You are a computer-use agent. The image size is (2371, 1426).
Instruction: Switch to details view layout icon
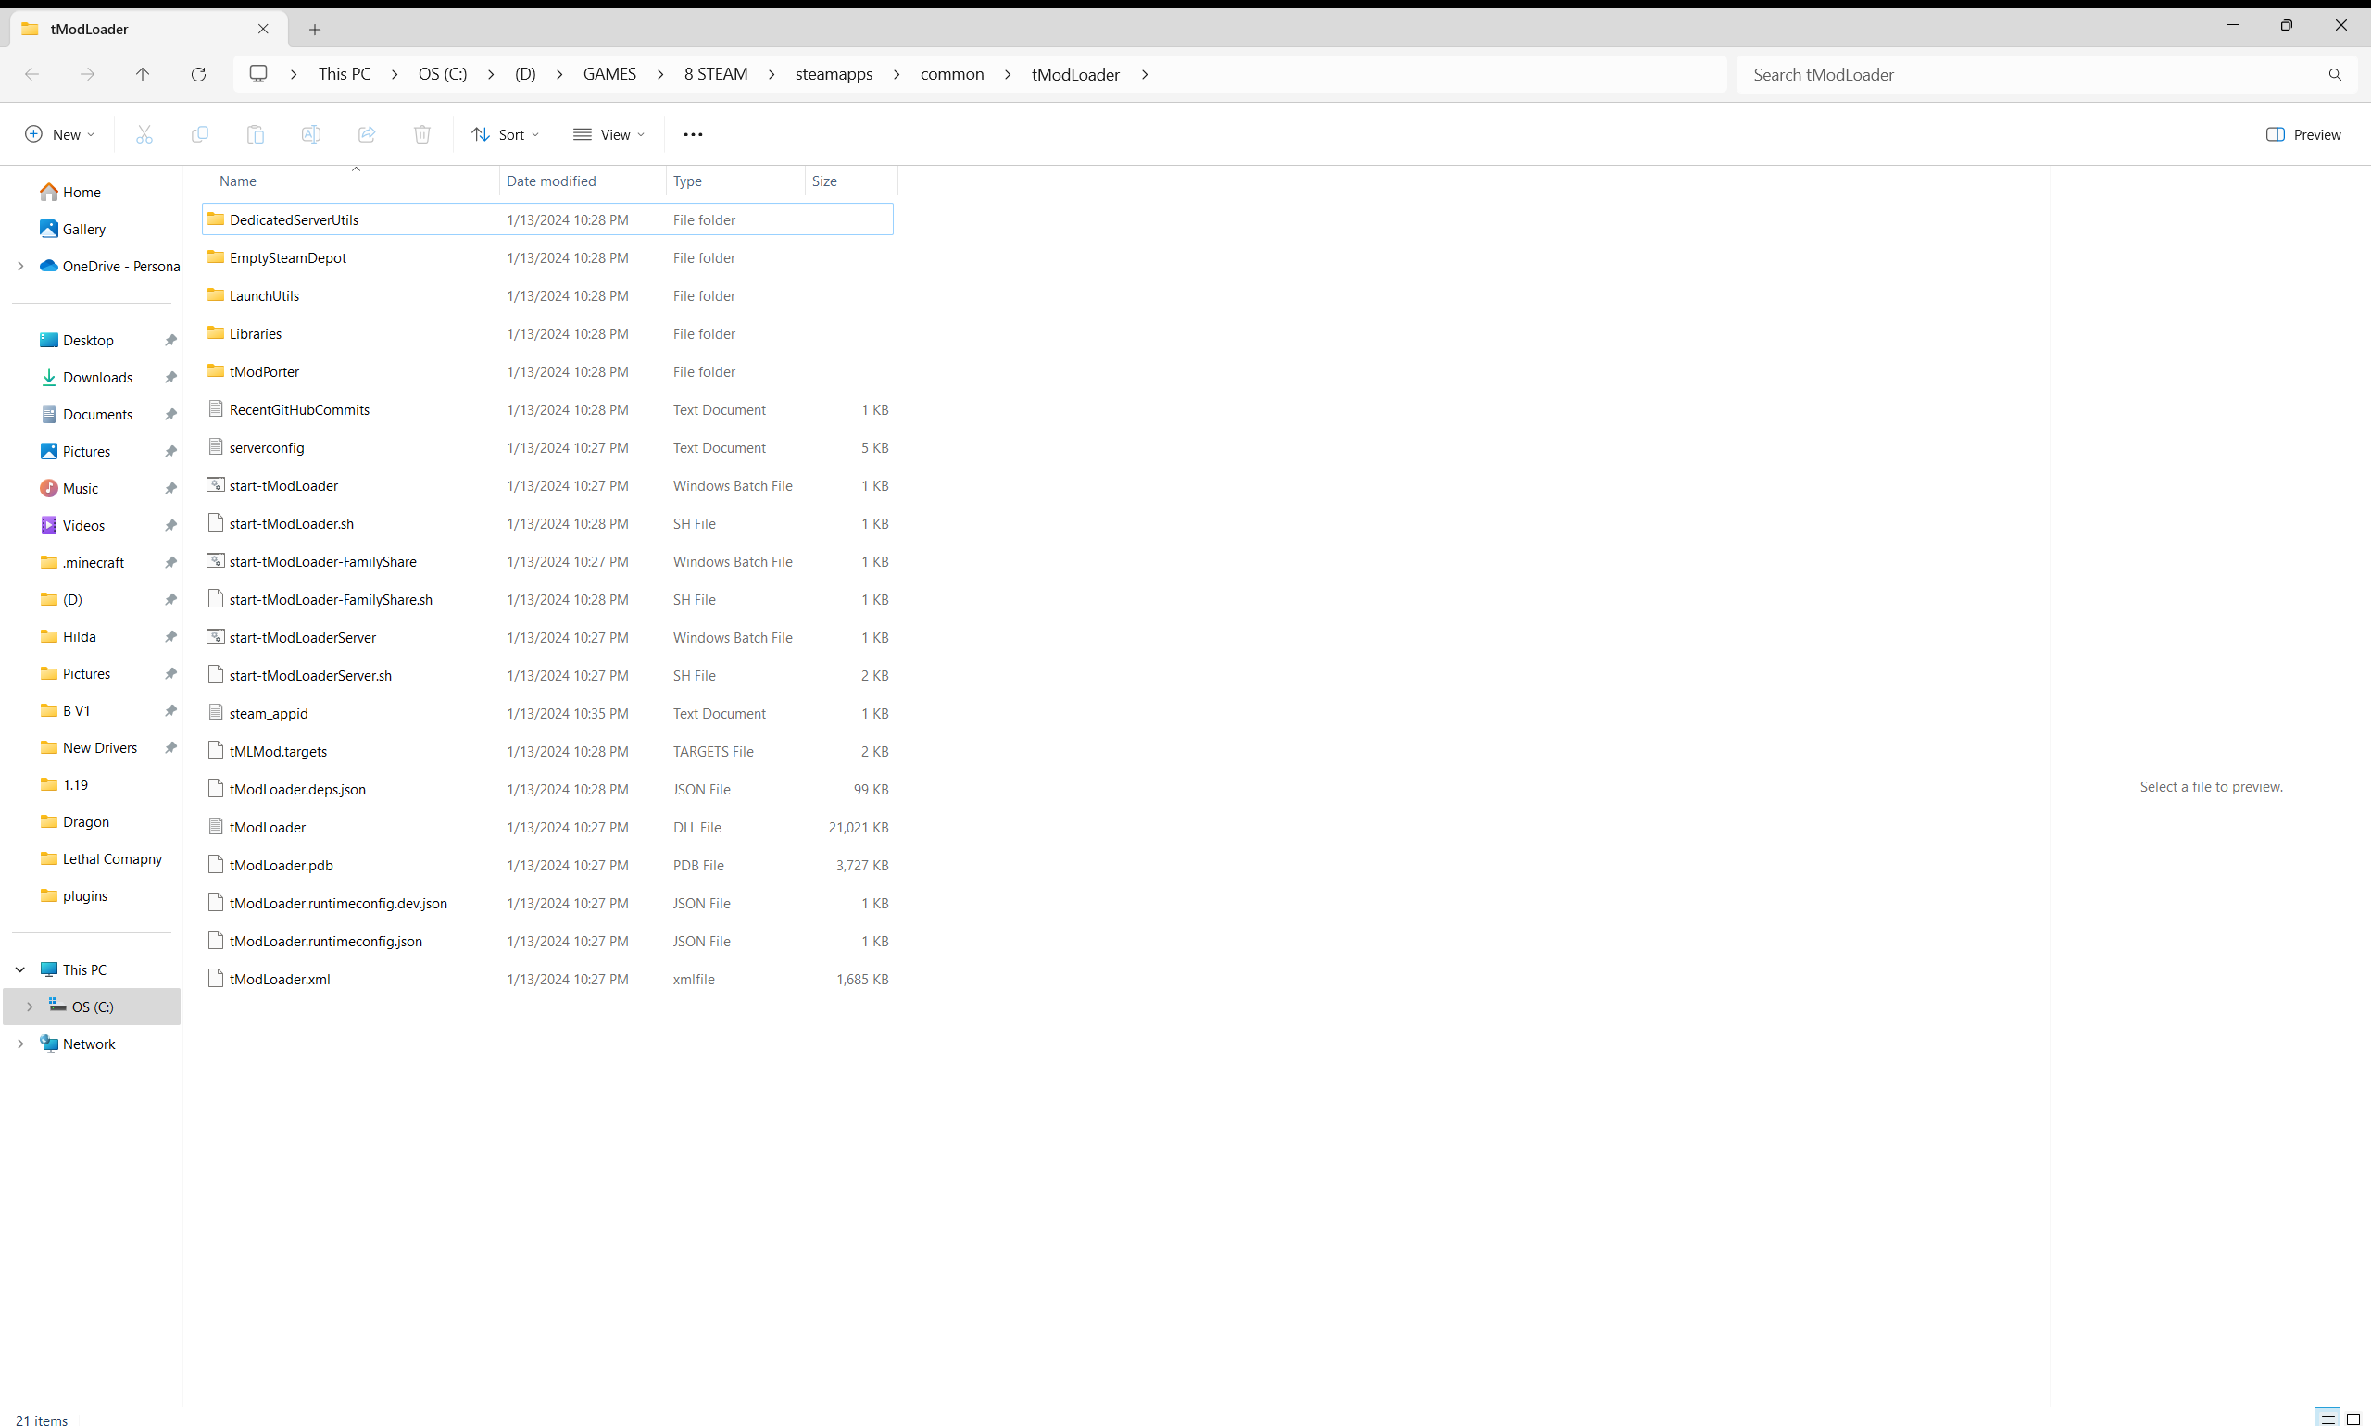(x=2327, y=1419)
